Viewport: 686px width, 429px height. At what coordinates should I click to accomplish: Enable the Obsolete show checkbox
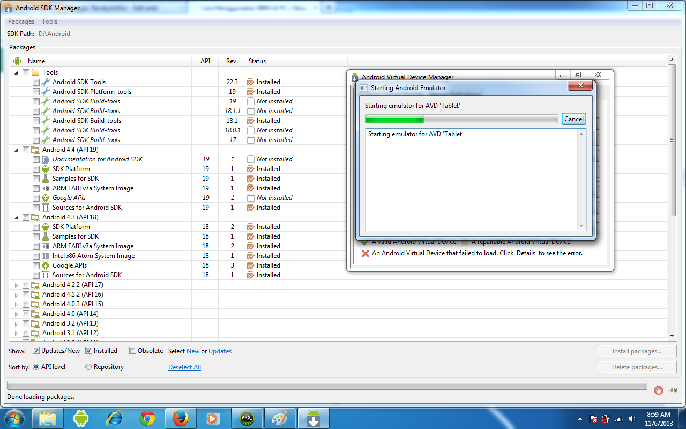point(132,351)
